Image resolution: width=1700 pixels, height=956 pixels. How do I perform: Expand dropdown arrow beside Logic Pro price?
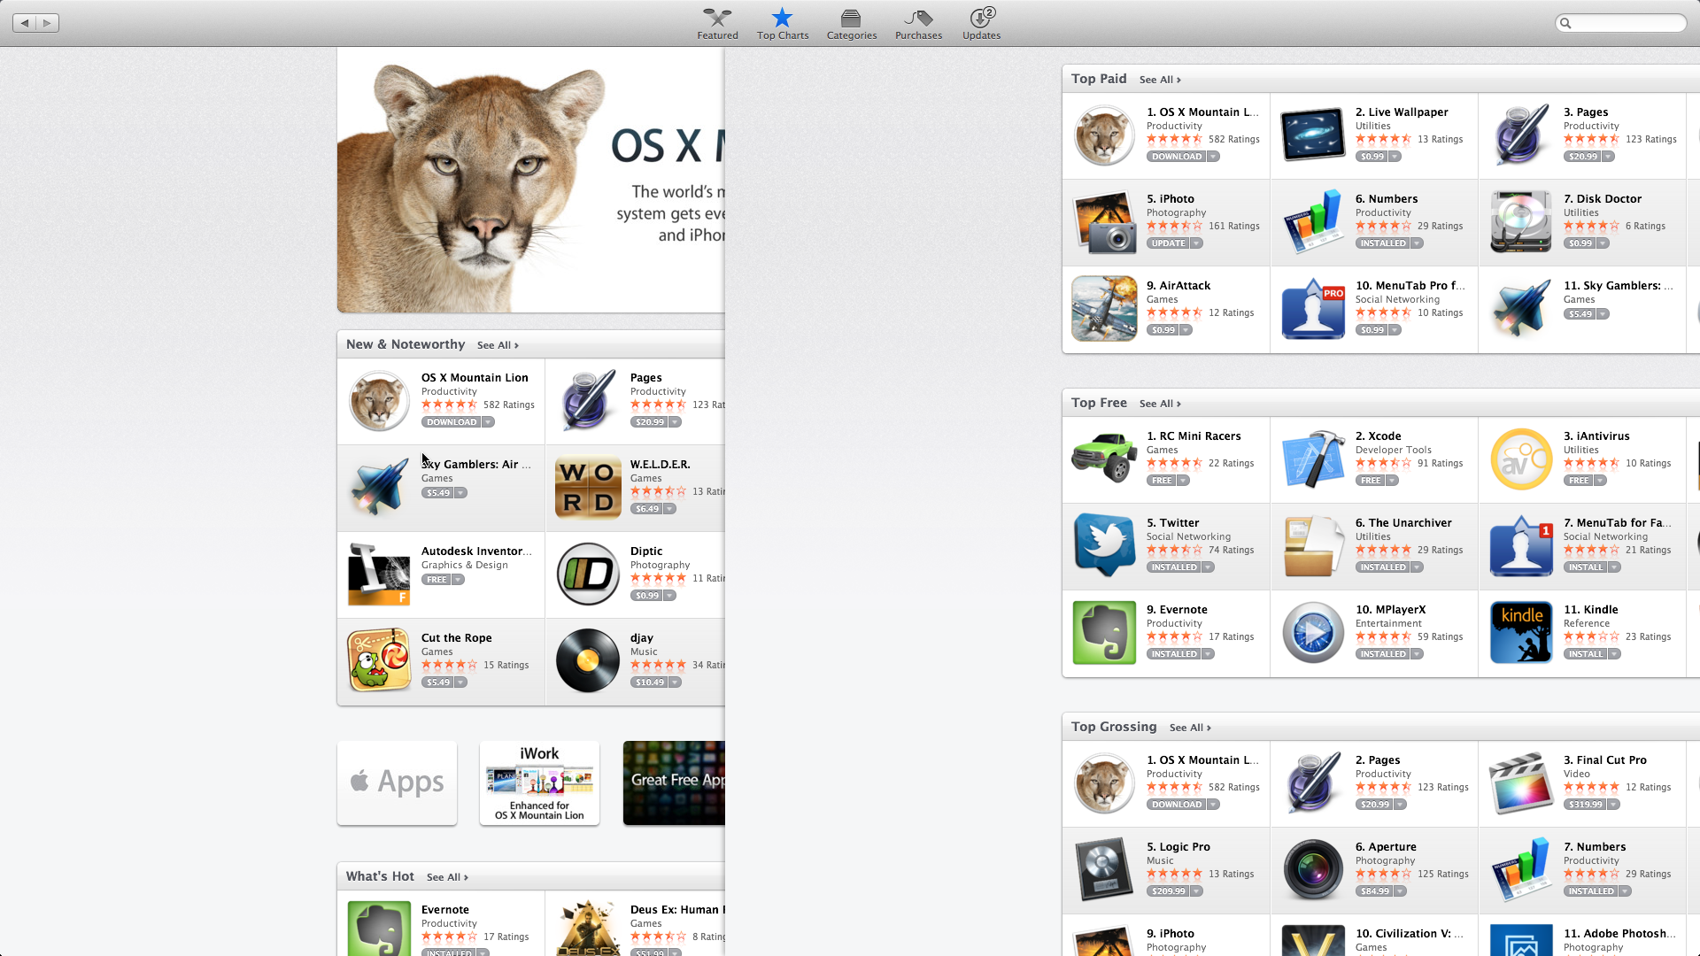pos(1197,891)
